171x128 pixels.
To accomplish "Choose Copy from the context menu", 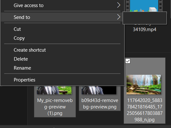I will point(62,38).
